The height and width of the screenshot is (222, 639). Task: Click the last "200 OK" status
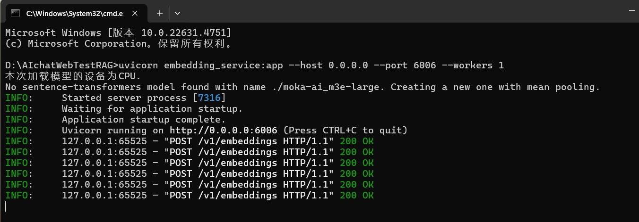coord(356,195)
